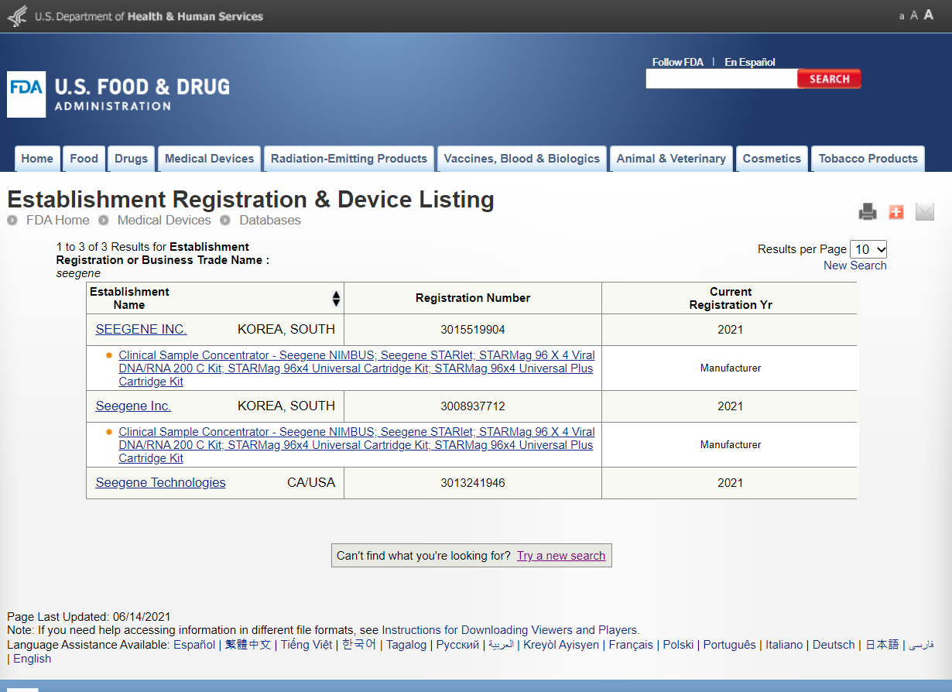Open the Medical Devices tab
The image size is (952, 692).
point(209,159)
